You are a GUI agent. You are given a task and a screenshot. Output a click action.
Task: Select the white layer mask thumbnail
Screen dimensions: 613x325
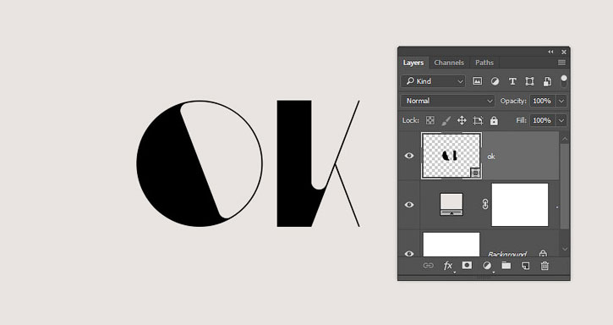tap(519, 205)
